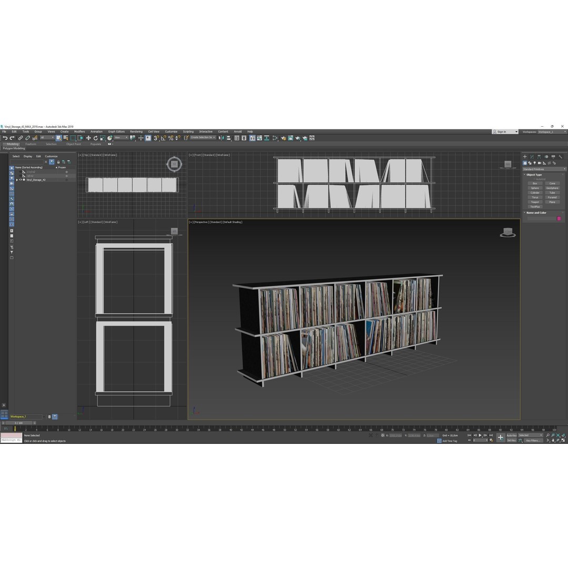Toggle Auto Key animation mode

coord(512,435)
